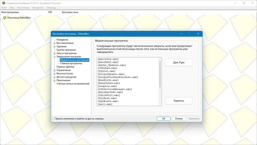Viewport: 257px width, 145px height.
Task: Expand the Приложения tree node
Action: click(54, 80)
